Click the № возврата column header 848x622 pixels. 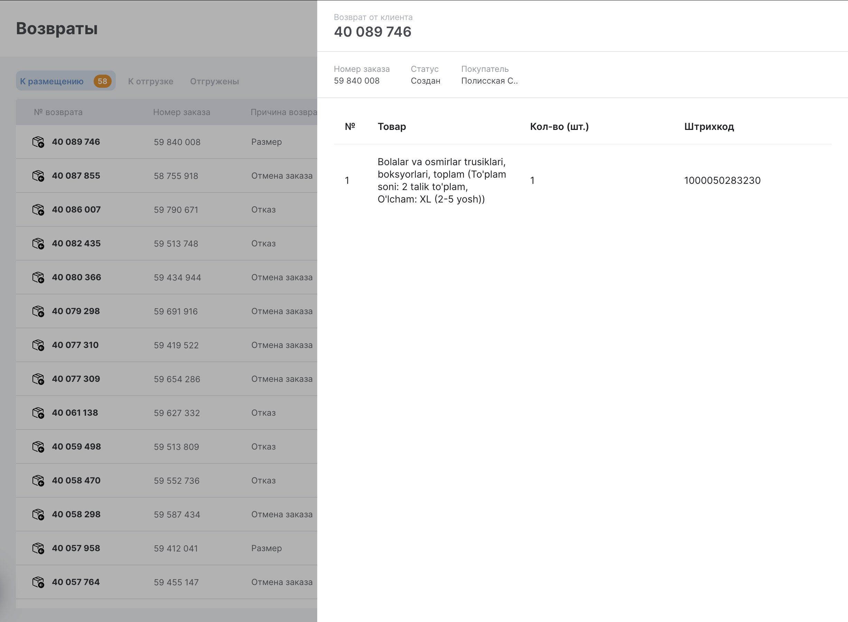pyautogui.click(x=58, y=112)
